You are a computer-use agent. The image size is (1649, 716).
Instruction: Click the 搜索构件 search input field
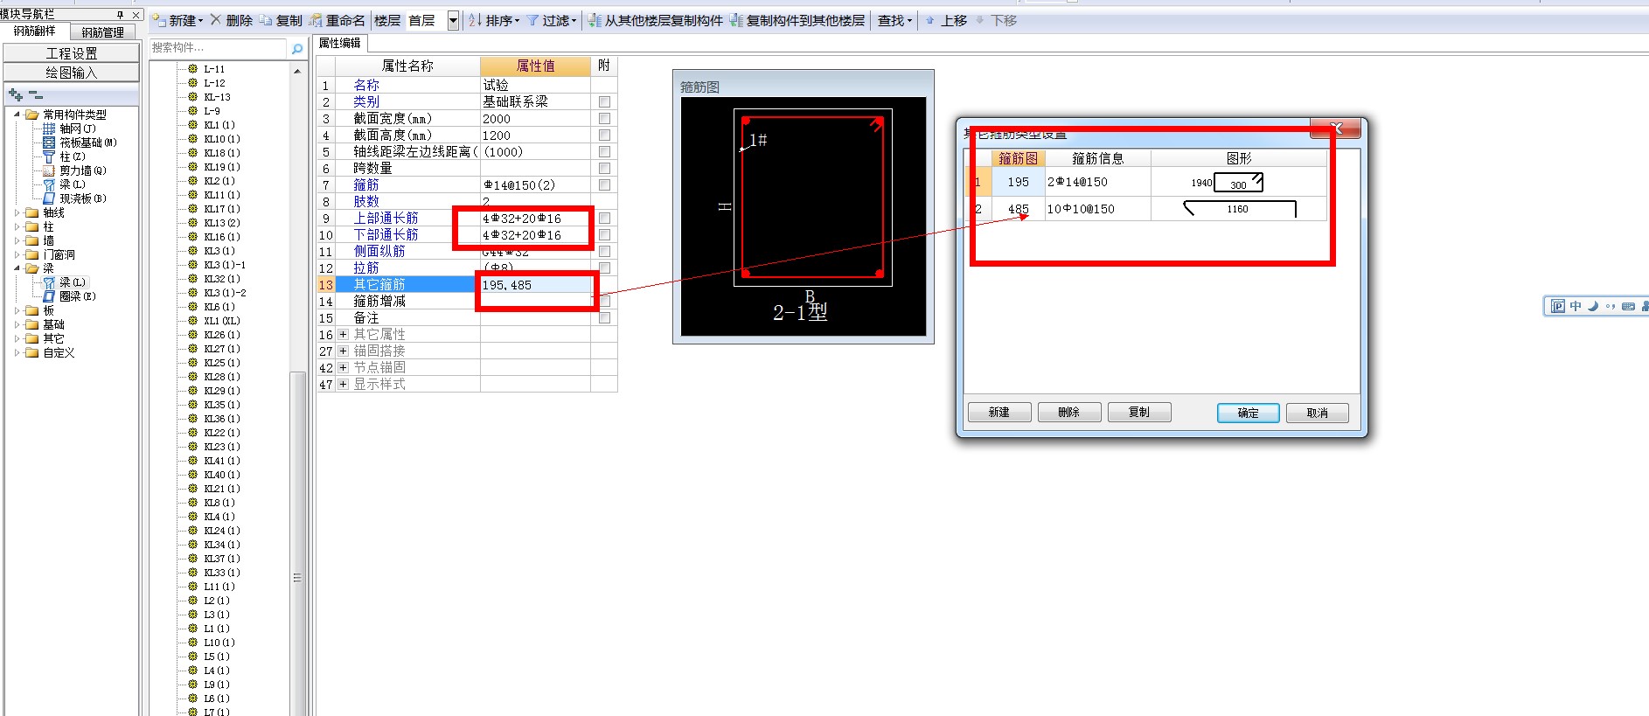tap(219, 48)
